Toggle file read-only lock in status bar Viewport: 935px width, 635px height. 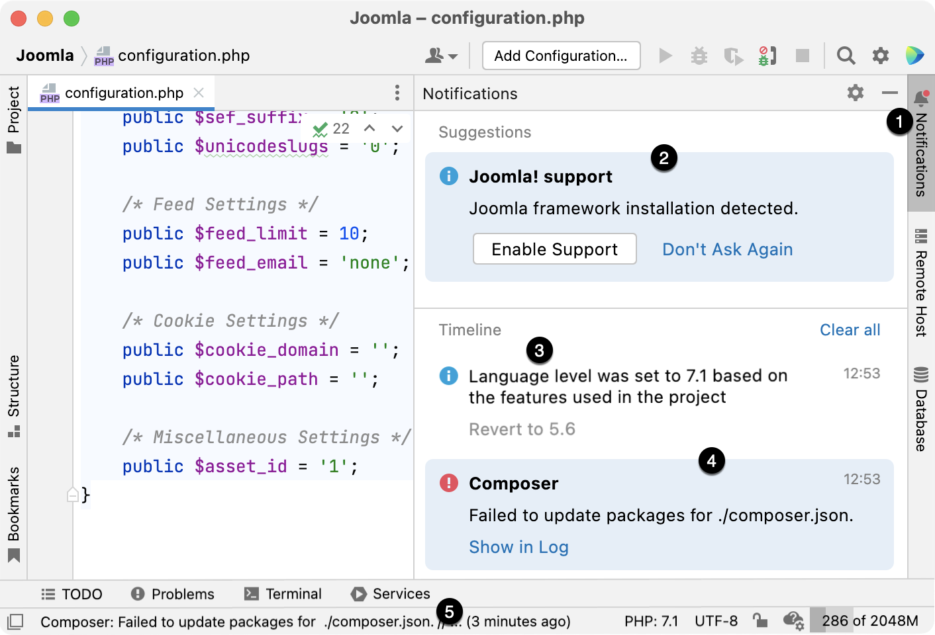click(x=760, y=621)
